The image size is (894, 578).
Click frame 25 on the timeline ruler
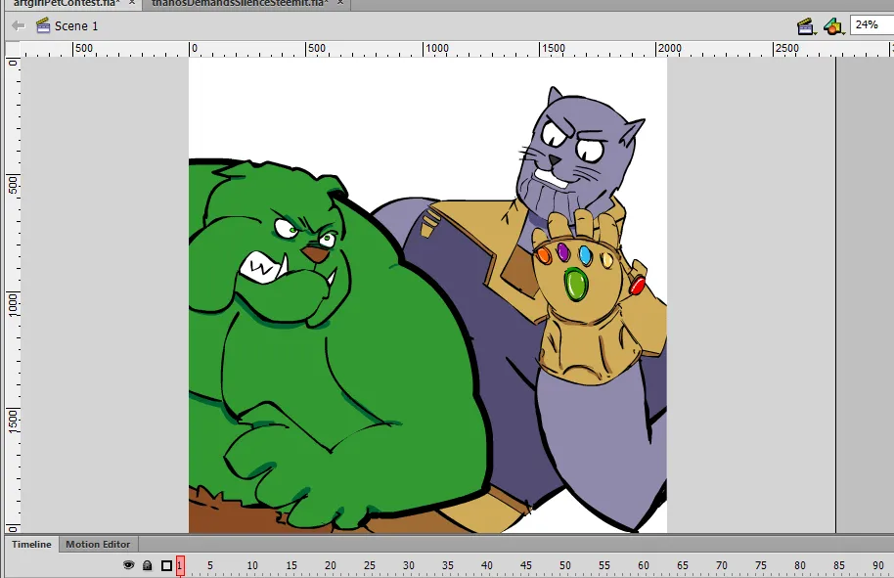(370, 565)
